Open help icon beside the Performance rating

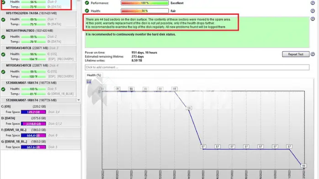pos(313,3)
